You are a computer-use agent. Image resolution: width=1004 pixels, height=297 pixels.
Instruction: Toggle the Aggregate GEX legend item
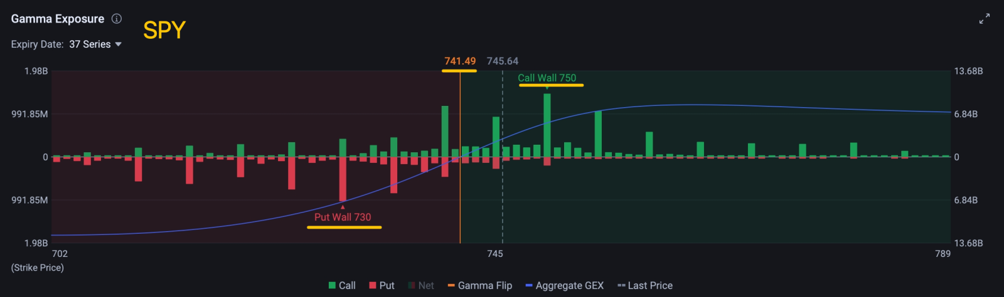pos(564,286)
